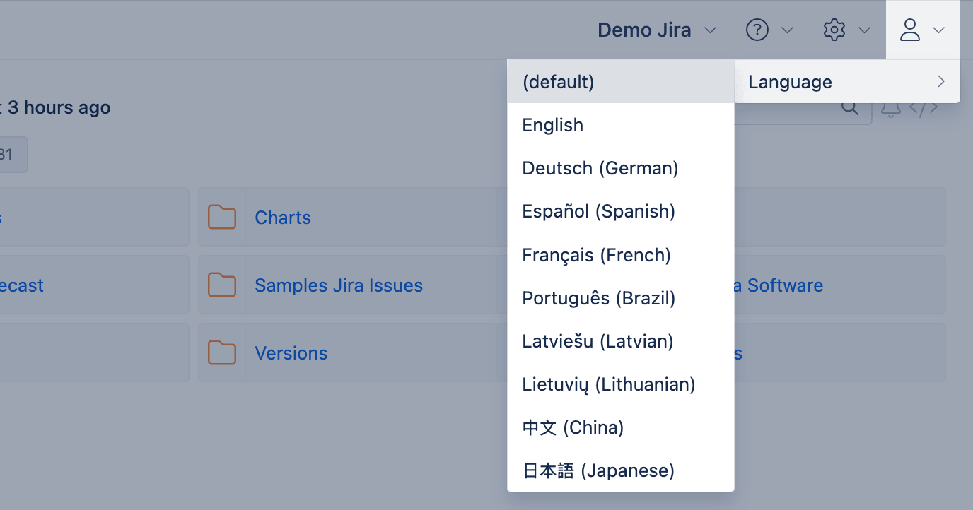
Task: Select the (default) language option
Action: [621, 82]
